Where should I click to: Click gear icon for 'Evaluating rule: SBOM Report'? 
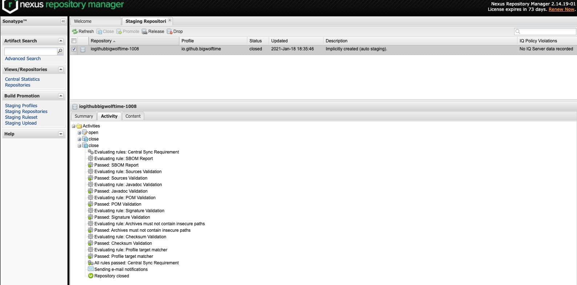tap(91, 159)
